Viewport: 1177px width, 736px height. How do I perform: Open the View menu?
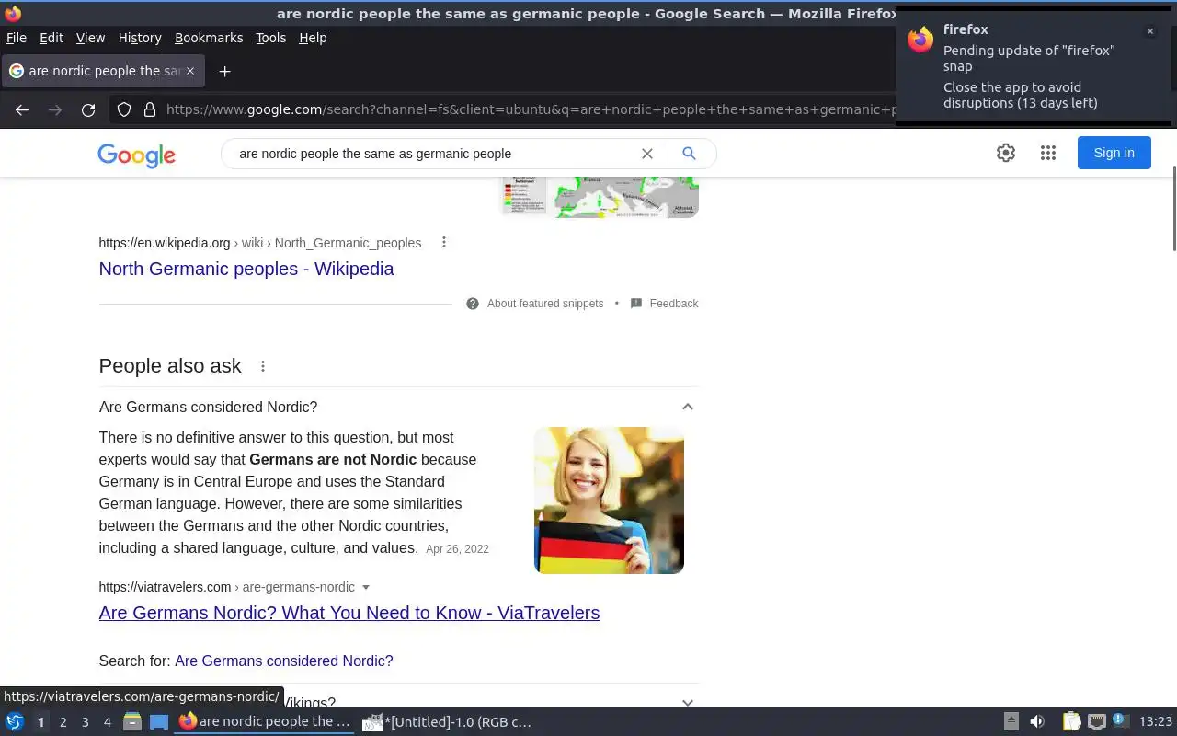(90, 38)
